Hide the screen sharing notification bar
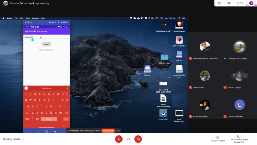The width and height of the screenshot is (257, 145). [118, 131]
